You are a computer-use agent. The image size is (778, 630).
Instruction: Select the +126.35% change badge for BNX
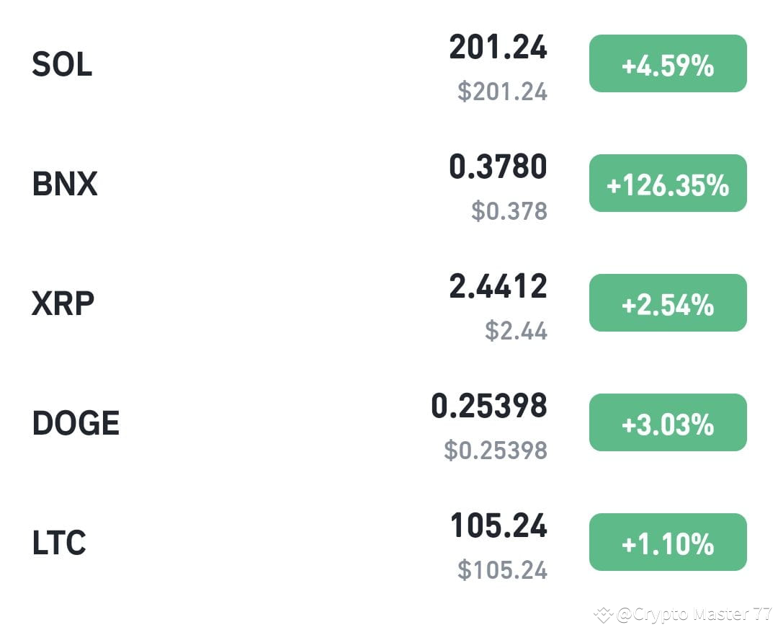click(x=667, y=185)
